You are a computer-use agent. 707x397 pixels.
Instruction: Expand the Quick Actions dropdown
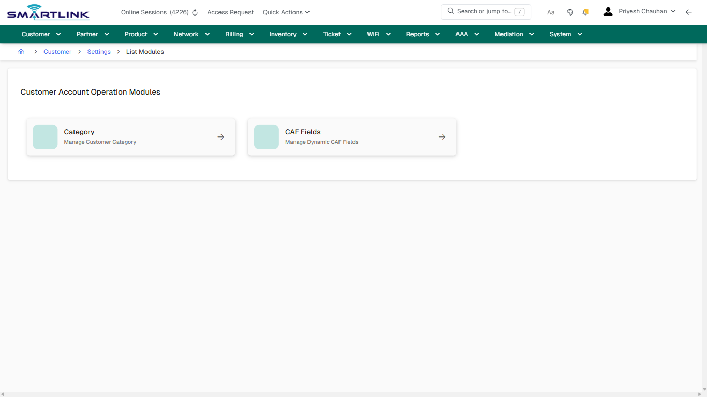(x=286, y=12)
